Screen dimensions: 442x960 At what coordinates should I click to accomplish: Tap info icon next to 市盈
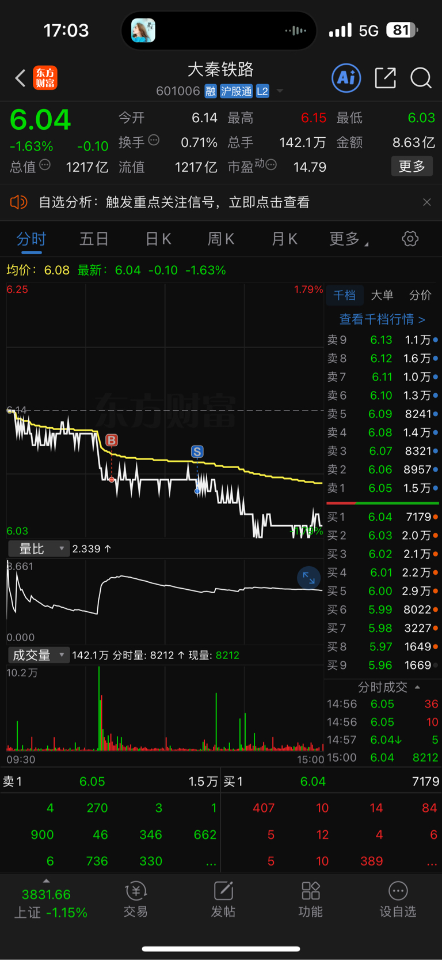pyautogui.click(x=271, y=165)
